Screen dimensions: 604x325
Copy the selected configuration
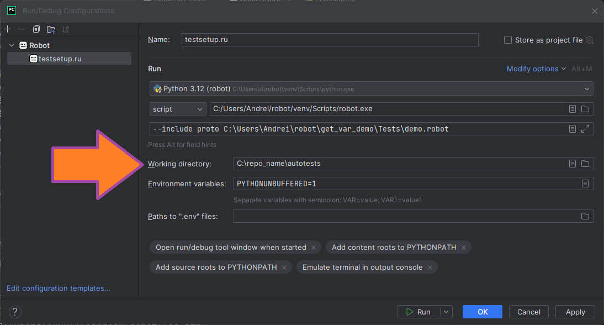pos(36,29)
